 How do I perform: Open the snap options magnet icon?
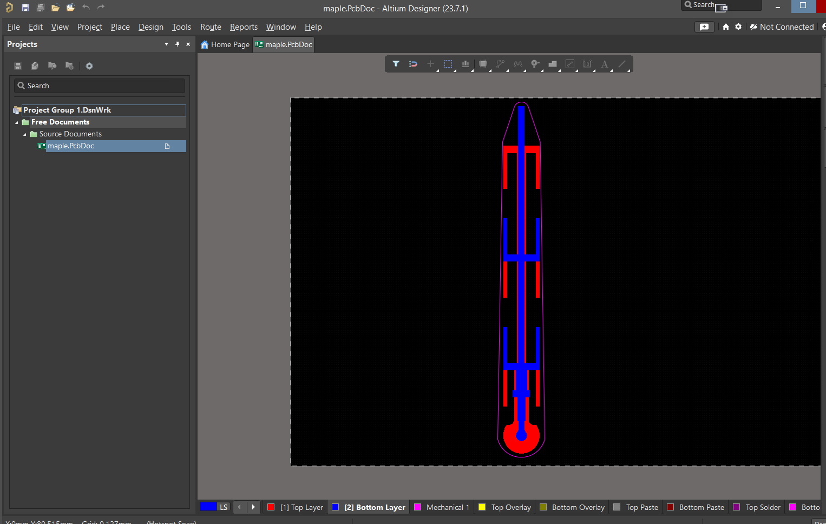coord(413,64)
